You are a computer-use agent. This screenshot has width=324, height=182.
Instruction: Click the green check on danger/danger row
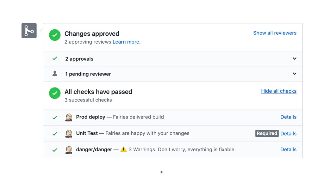[x=55, y=150]
